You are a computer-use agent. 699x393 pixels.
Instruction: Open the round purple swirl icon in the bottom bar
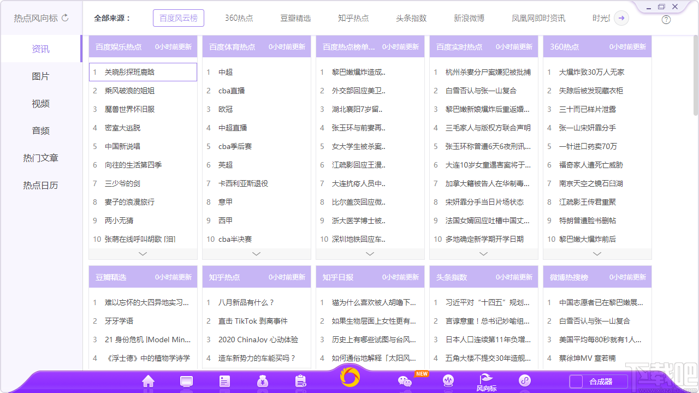[x=525, y=380]
